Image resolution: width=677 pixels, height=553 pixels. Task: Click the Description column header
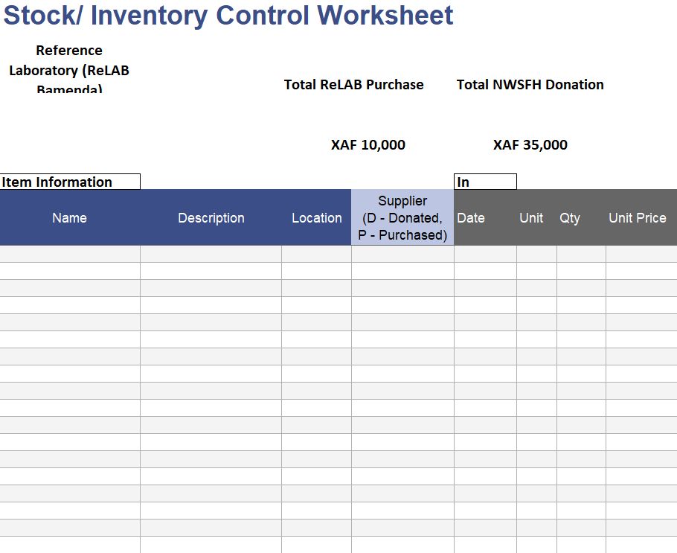pyautogui.click(x=211, y=217)
